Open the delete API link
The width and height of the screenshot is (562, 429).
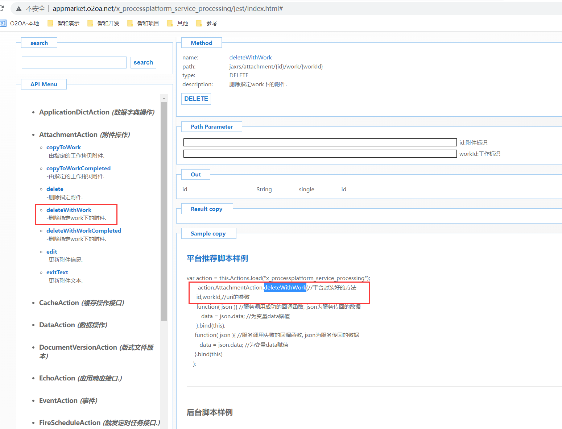click(x=55, y=189)
